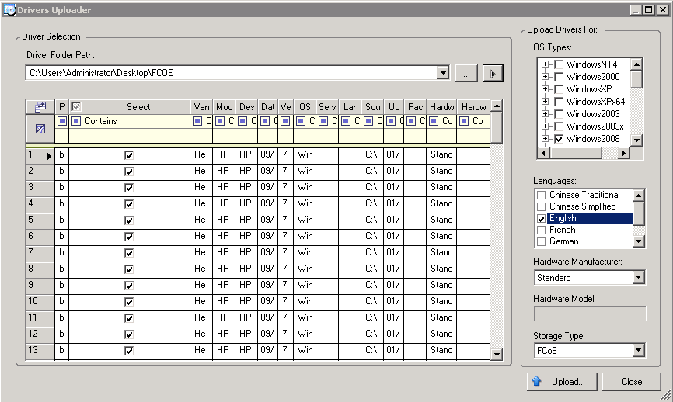
Task: Click the filter operator icon in P column
Action: coord(62,121)
